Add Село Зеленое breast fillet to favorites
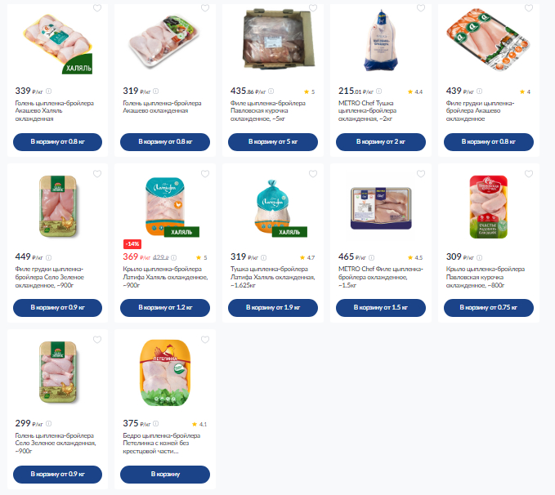The image size is (555, 495). click(x=97, y=174)
